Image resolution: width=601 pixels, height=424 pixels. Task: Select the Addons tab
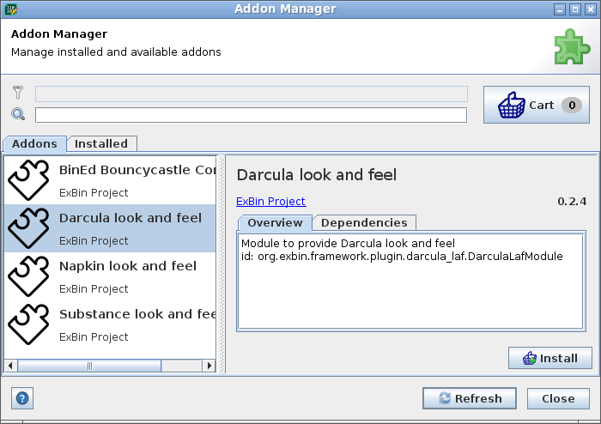coord(34,143)
